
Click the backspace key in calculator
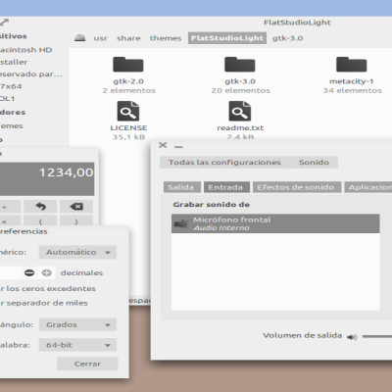pyautogui.click(x=76, y=207)
